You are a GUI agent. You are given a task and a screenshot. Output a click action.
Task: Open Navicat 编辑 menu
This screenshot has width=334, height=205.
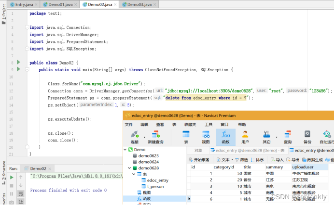click(144, 125)
